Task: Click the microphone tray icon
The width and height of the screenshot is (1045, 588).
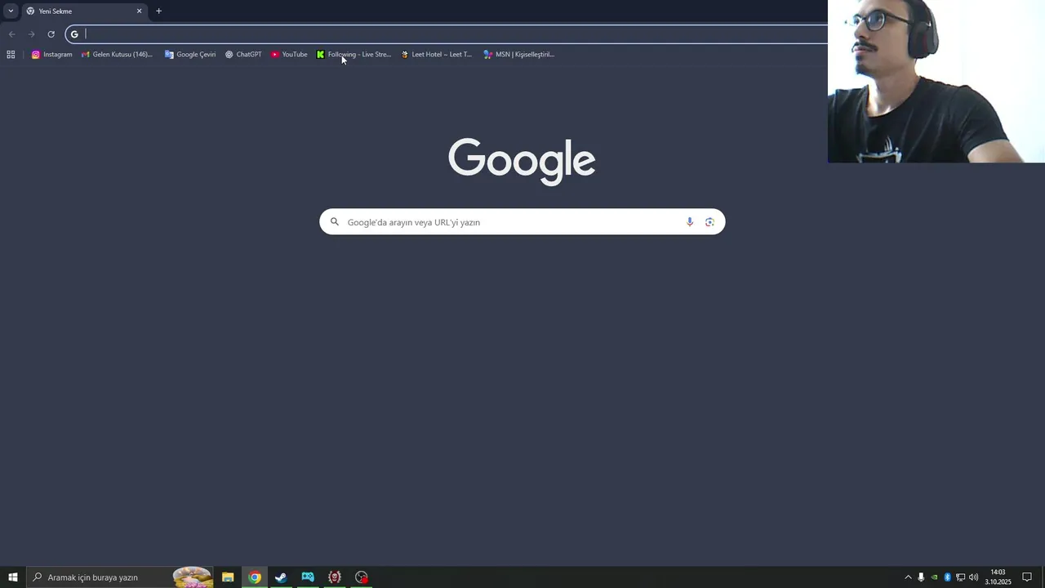Action: point(921,577)
